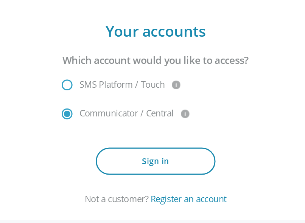Click info icon beside Communicator / Central
Viewport: 305px width, 223px height.
(x=185, y=114)
